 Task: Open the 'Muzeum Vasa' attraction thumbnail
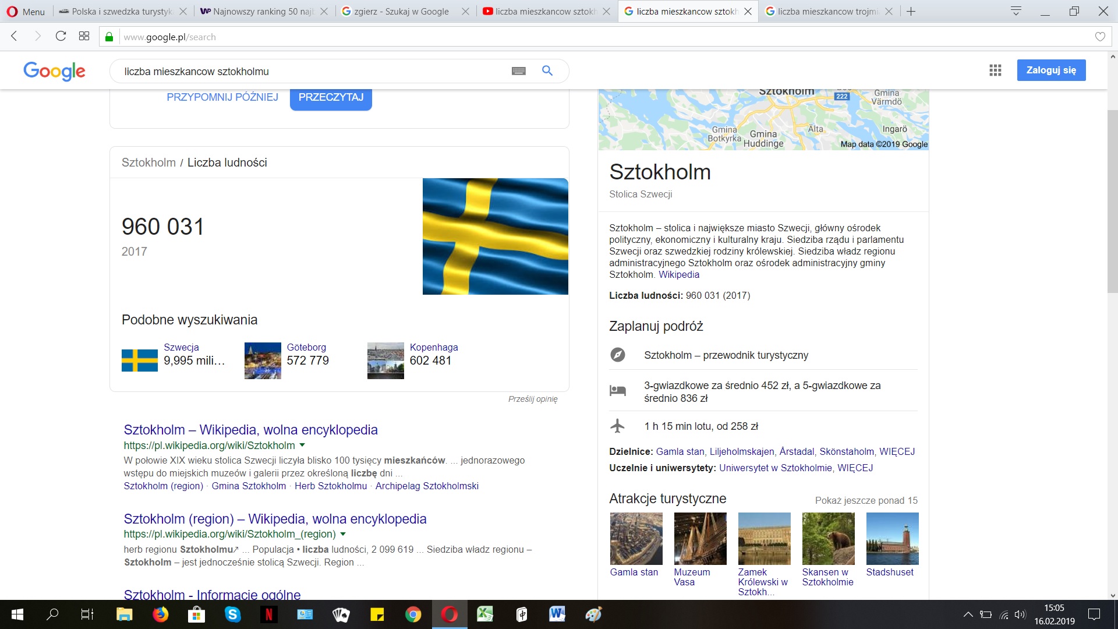tap(700, 539)
